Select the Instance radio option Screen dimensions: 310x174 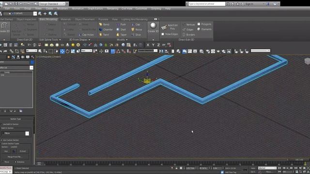click(15, 162)
